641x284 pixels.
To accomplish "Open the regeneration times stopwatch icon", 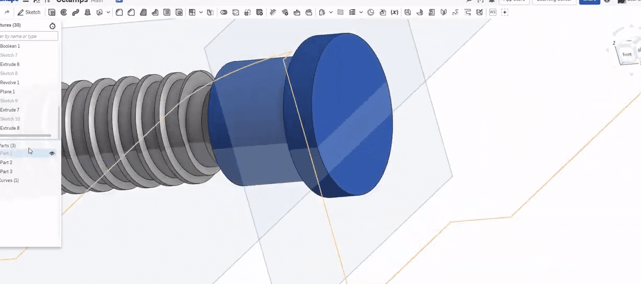I will [52, 26].
